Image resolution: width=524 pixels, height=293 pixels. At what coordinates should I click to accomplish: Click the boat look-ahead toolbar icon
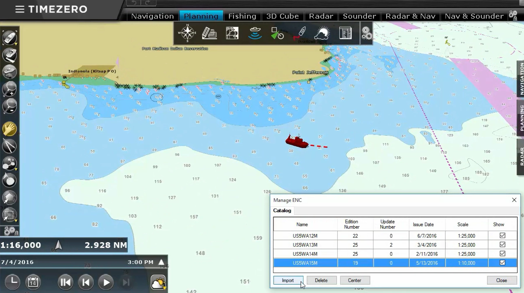pyautogui.click(x=10, y=55)
